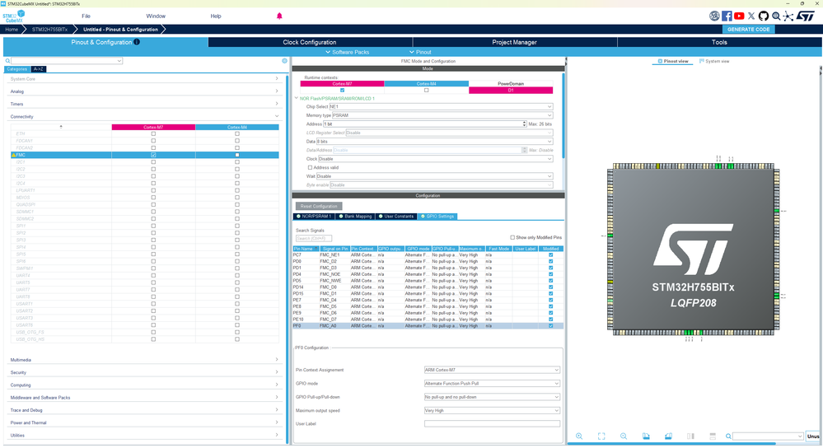This screenshot has height=448, width=823.
Task: Open the YouTube icon link
Action: (x=739, y=16)
